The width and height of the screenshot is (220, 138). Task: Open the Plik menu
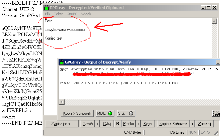[48, 14]
